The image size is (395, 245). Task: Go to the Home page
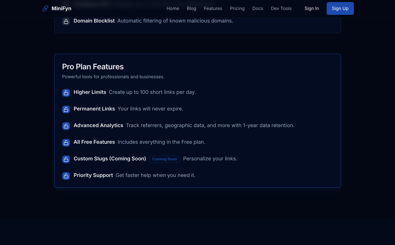[x=173, y=8]
